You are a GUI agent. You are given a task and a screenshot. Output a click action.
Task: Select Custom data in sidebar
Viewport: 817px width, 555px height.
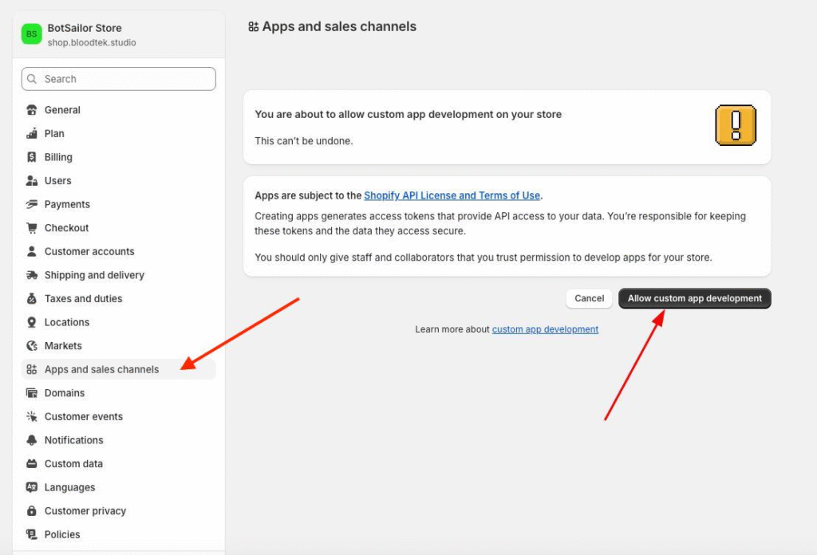[118, 463]
